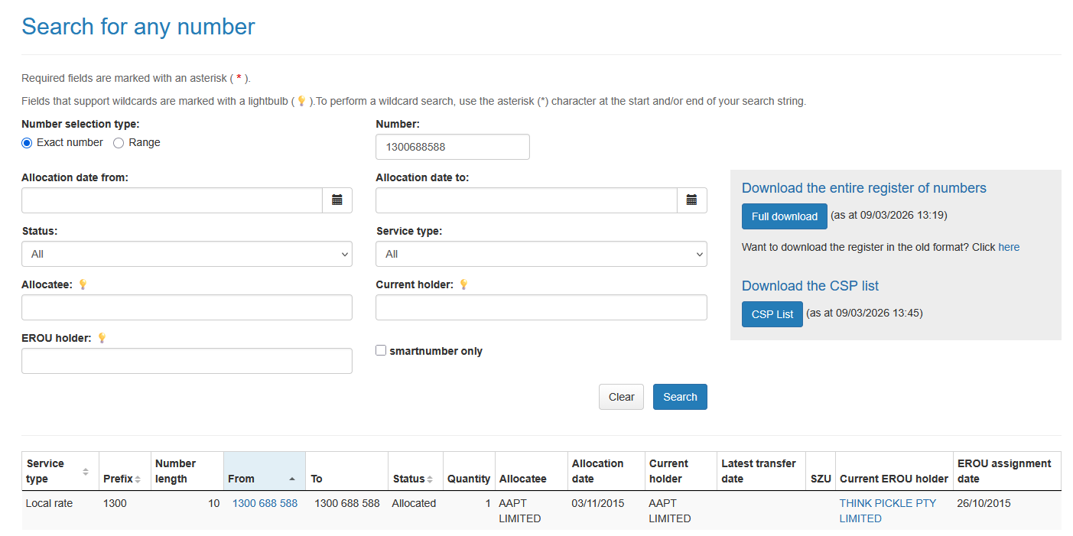Click the lightbulb icon beside Allocatee
Screen dimensions: 1073x536
[83, 284]
